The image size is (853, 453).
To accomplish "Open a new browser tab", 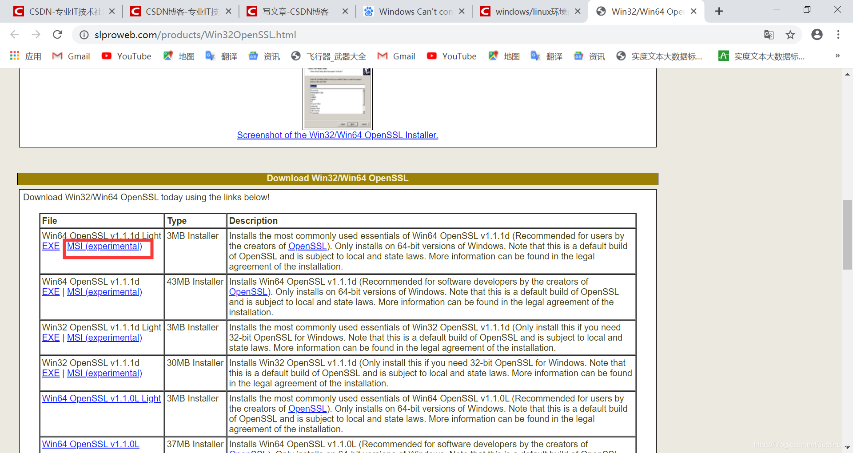I will pyautogui.click(x=719, y=11).
